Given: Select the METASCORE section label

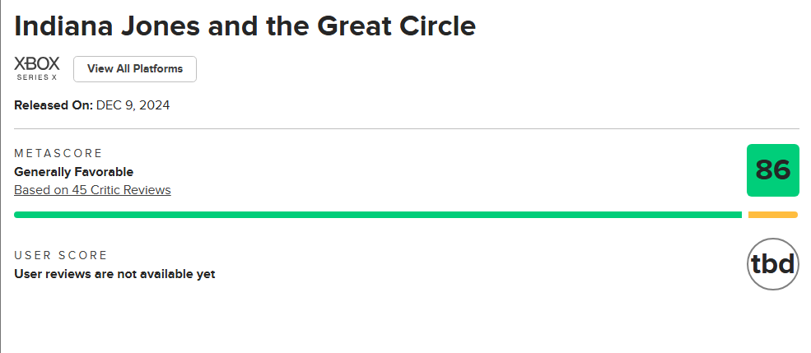Looking at the screenshot, I should coord(58,153).
